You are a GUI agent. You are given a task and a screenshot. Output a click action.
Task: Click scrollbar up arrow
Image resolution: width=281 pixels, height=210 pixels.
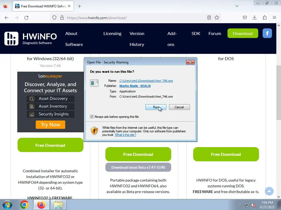pyautogui.click(x=279, y=25)
